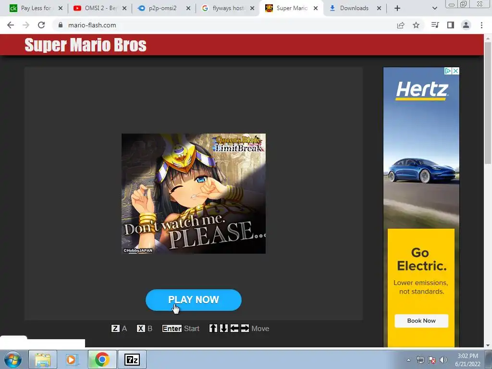
Task: Click the Go Electric text in ad
Action: pos(421,259)
